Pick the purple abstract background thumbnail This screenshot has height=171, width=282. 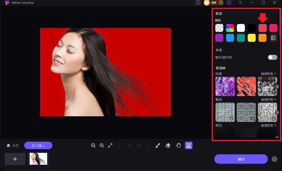pos(225,86)
